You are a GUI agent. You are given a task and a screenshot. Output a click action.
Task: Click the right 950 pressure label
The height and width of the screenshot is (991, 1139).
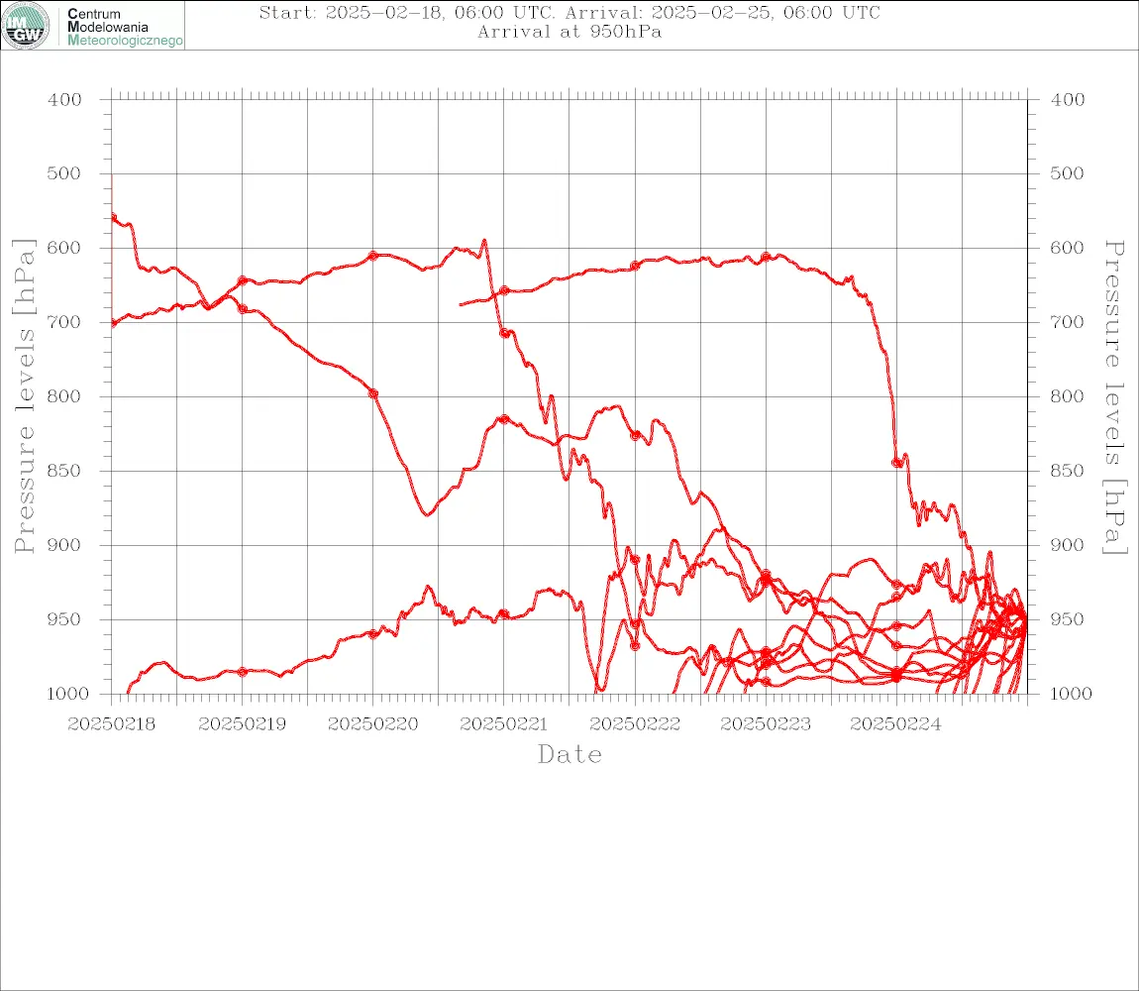[1067, 619]
